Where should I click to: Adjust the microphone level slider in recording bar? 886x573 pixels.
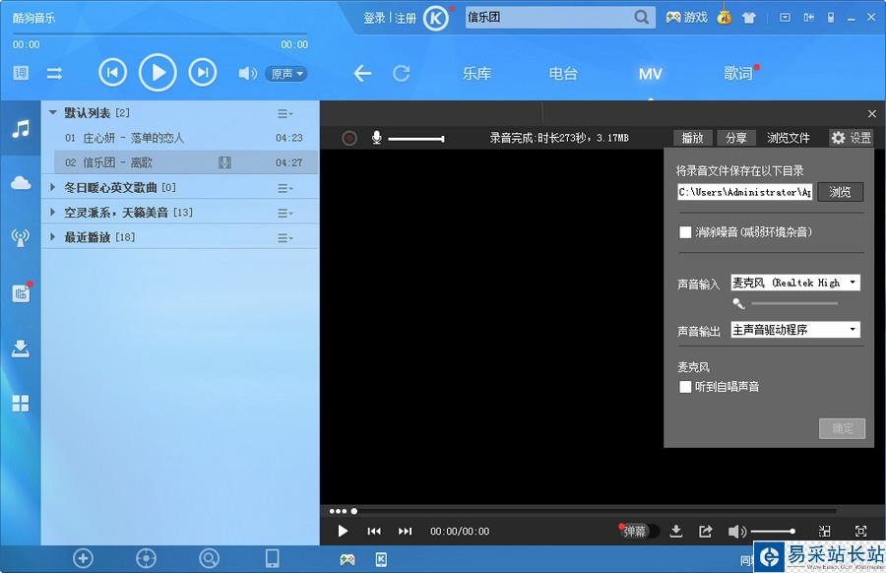[415, 139]
